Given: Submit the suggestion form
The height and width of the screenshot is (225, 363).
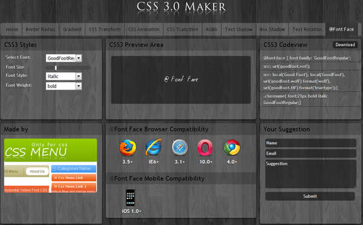Looking at the screenshot, I should click(x=310, y=196).
